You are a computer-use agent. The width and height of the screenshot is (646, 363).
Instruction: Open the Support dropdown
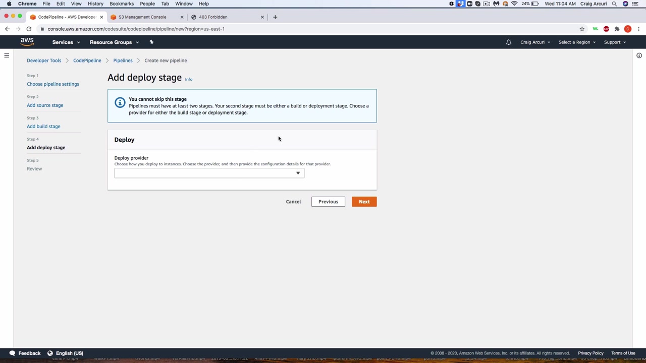(x=615, y=42)
